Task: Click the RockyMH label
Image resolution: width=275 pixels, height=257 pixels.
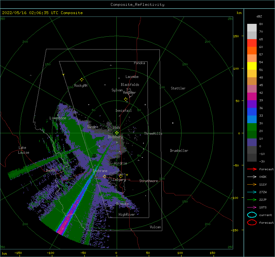Action: [x=81, y=86]
